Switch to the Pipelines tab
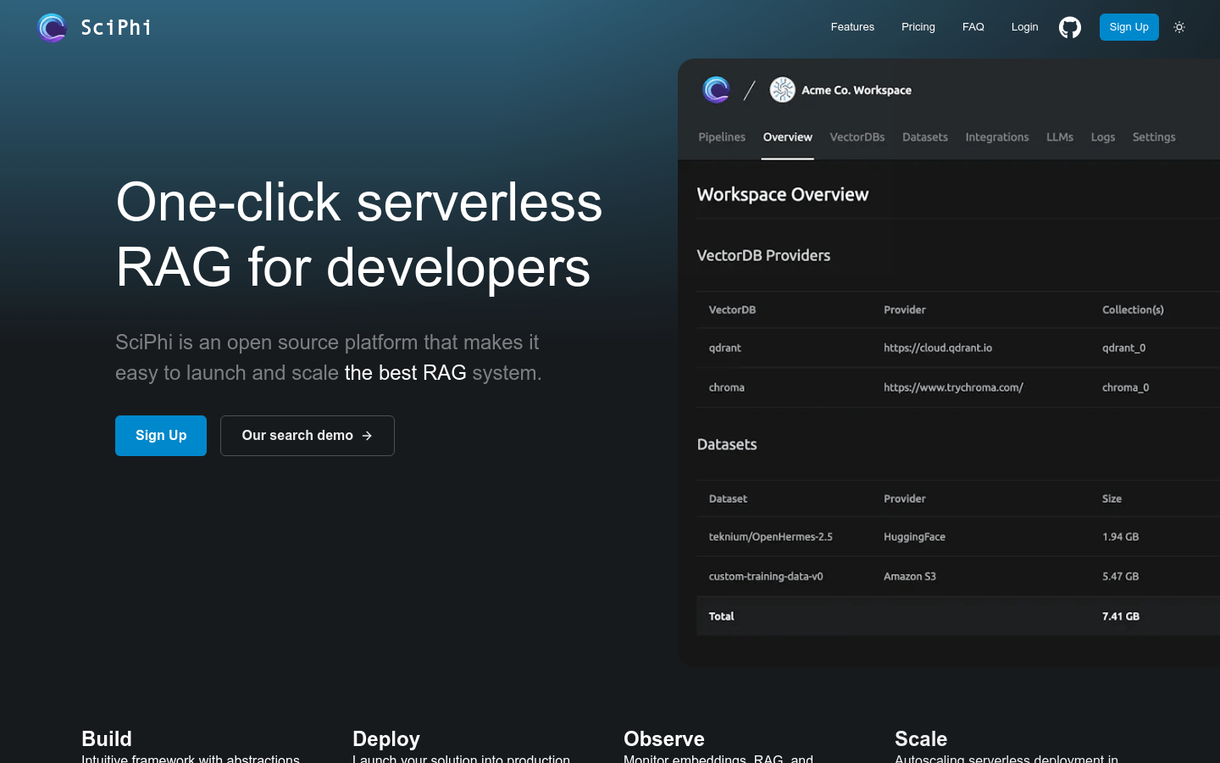This screenshot has width=1220, height=763. (722, 137)
